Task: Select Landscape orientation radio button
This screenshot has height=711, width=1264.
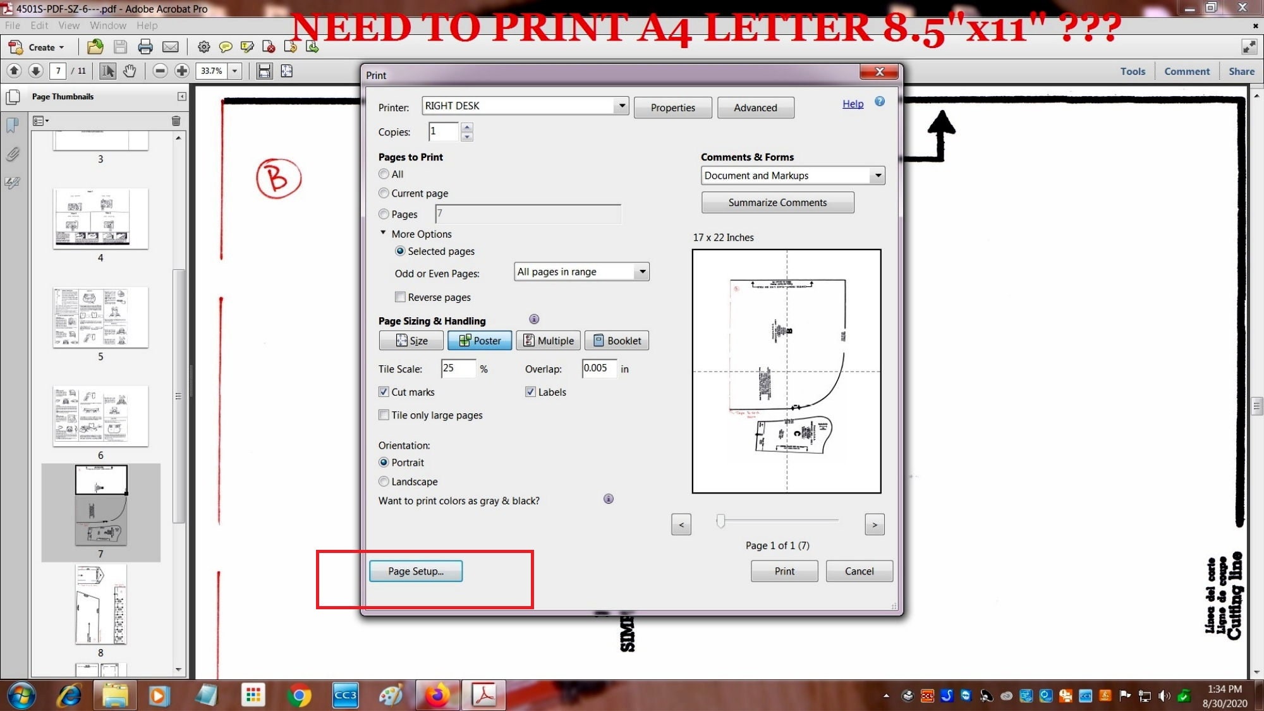Action: (384, 482)
